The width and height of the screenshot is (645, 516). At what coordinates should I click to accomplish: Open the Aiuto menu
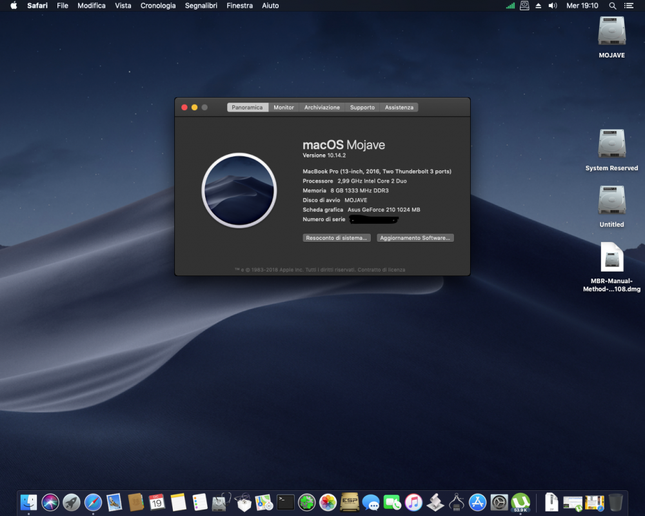pos(270,5)
